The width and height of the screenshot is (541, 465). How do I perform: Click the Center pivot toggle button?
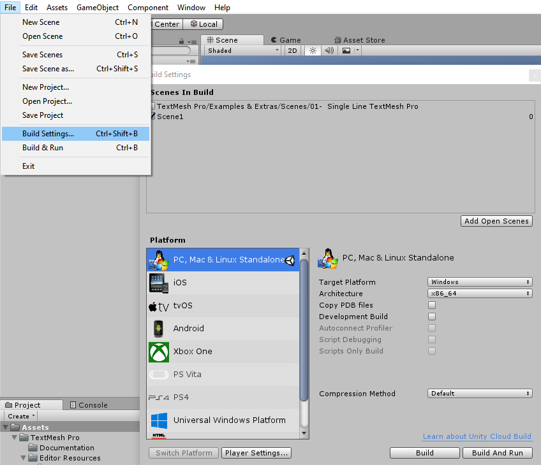pos(167,24)
